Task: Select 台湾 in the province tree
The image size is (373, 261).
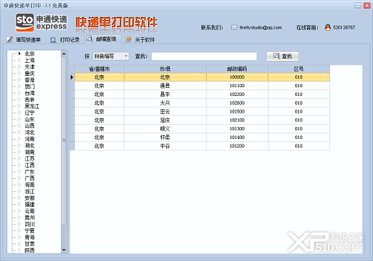Action: 29,93
